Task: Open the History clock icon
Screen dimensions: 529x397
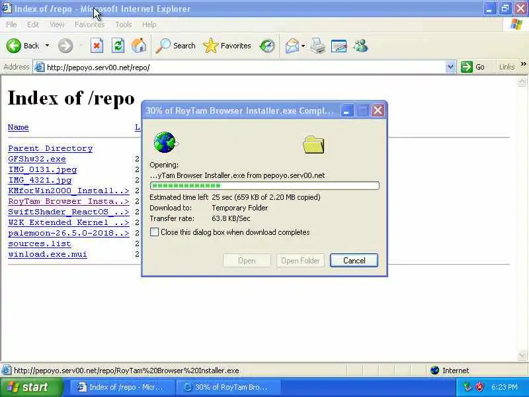Action: click(x=267, y=46)
